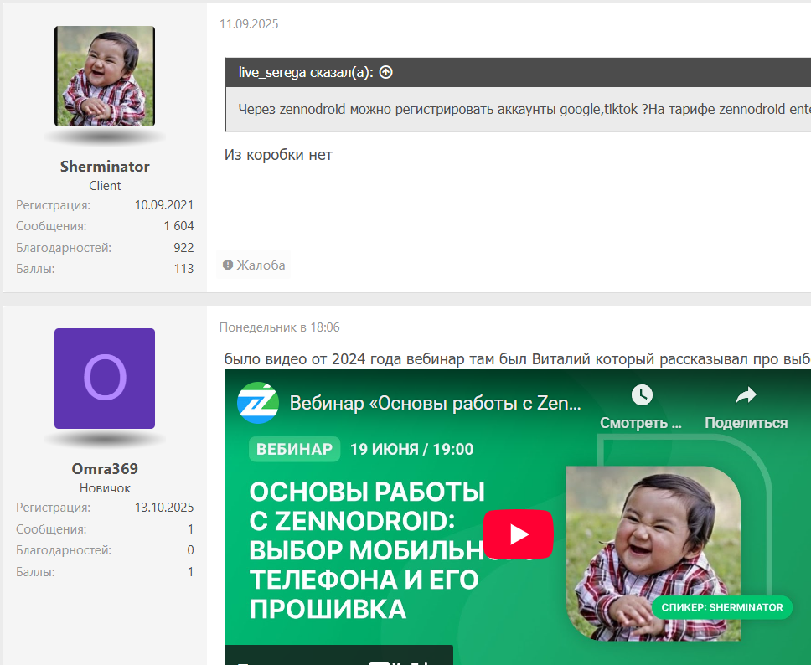Click the СПИКЕР: SHERMINATOR badge
This screenshot has width=811, height=665.
721,607
